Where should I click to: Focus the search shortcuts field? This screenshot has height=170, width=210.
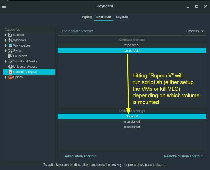tap(120, 31)
